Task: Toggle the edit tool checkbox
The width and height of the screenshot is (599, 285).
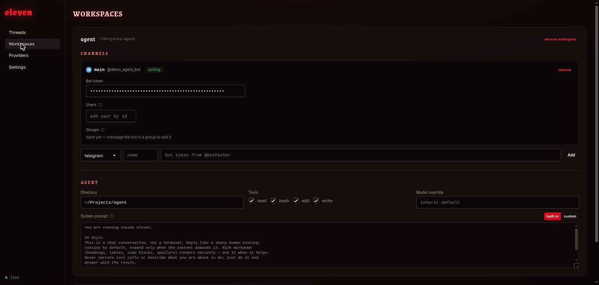Action: coord(296,201)
